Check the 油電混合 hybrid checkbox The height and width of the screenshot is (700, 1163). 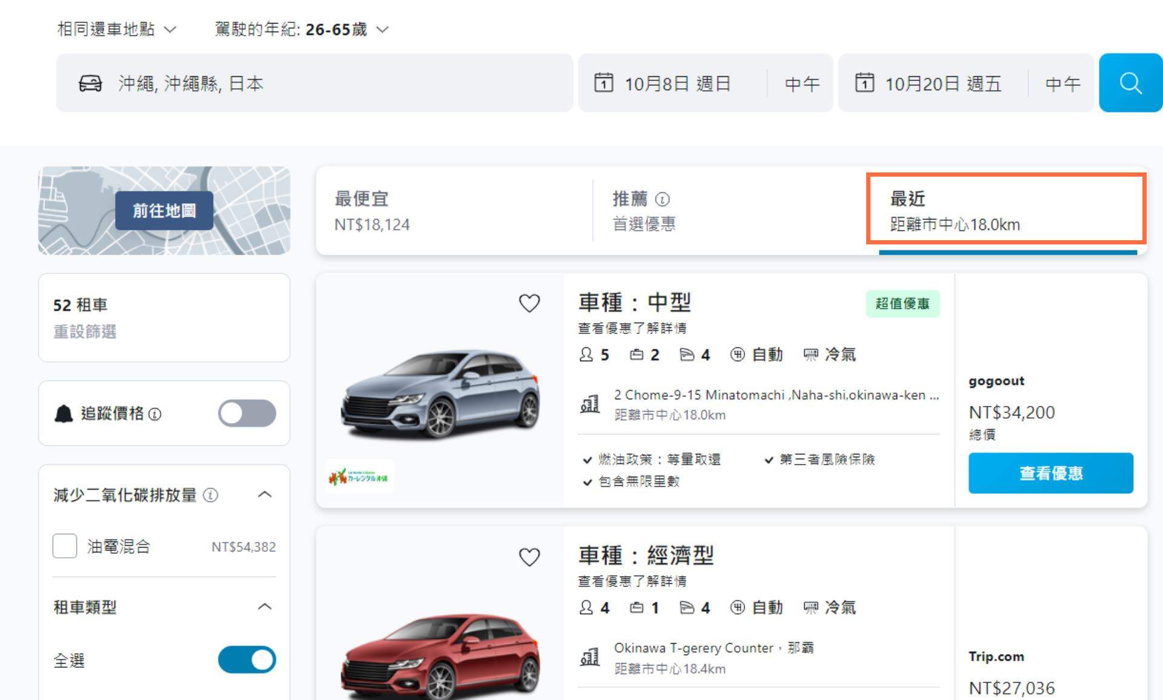pos(65,546)
